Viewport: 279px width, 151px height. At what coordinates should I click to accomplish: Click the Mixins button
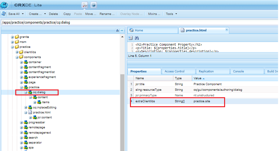pyautogui.click(x=154, y=14)
